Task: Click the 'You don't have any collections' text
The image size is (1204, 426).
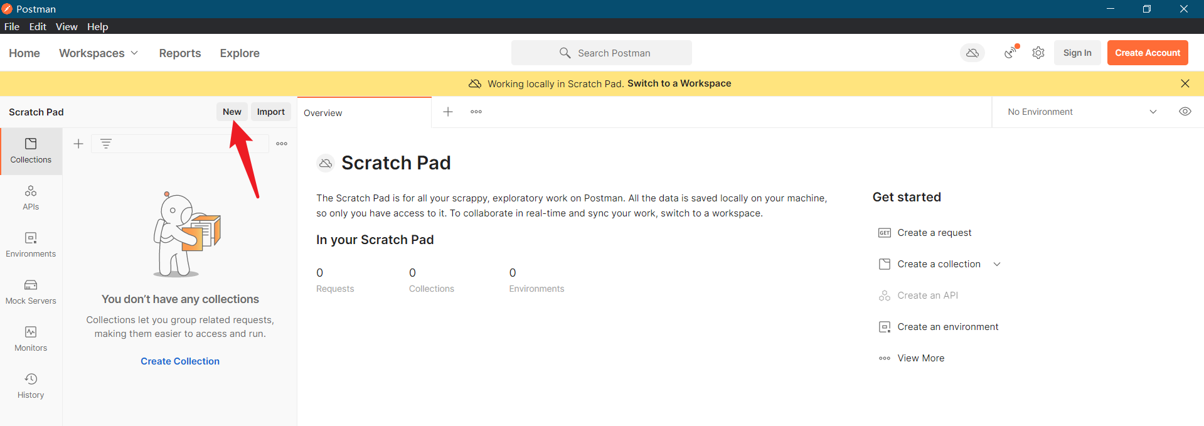Action: tap(180, 299)
